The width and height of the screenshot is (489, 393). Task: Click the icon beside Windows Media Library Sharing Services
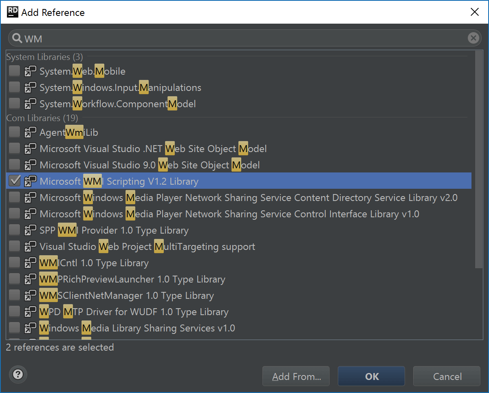pyautogui.click(x=31, y=328)
